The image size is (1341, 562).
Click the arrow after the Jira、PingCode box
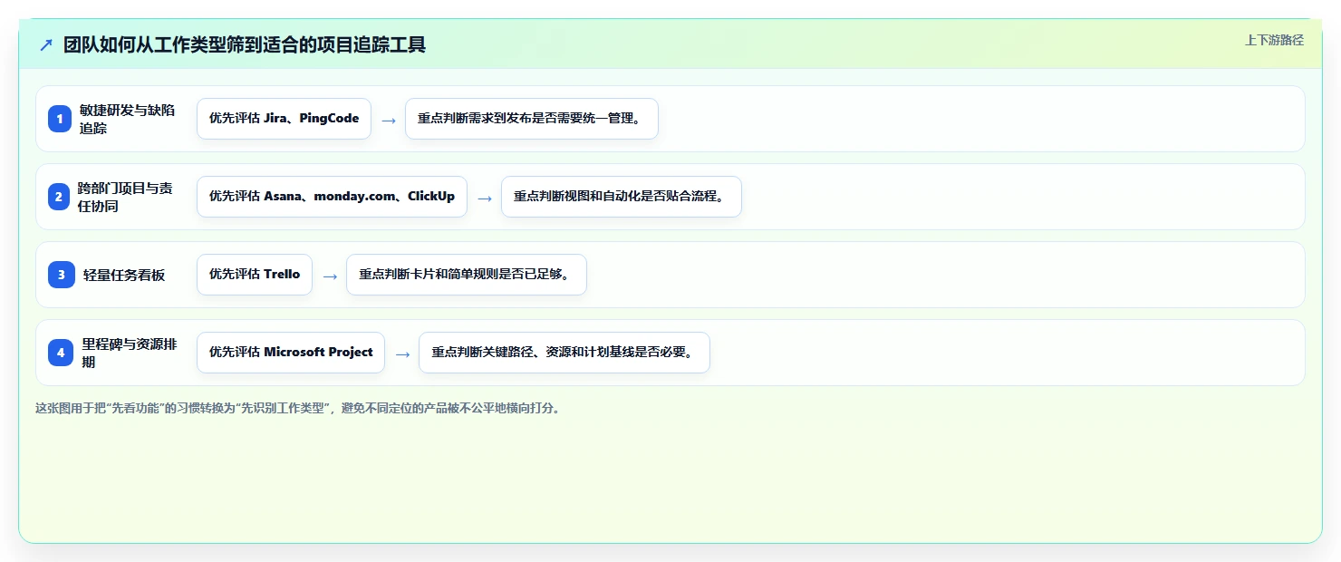(388, 120)
